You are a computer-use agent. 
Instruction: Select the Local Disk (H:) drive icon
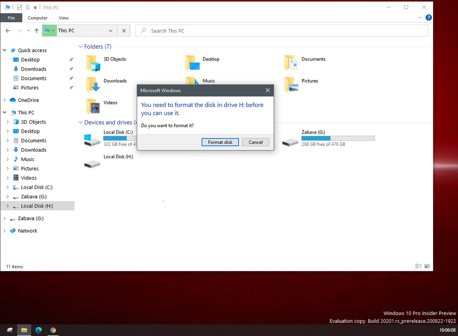click(x=92, y=164)
